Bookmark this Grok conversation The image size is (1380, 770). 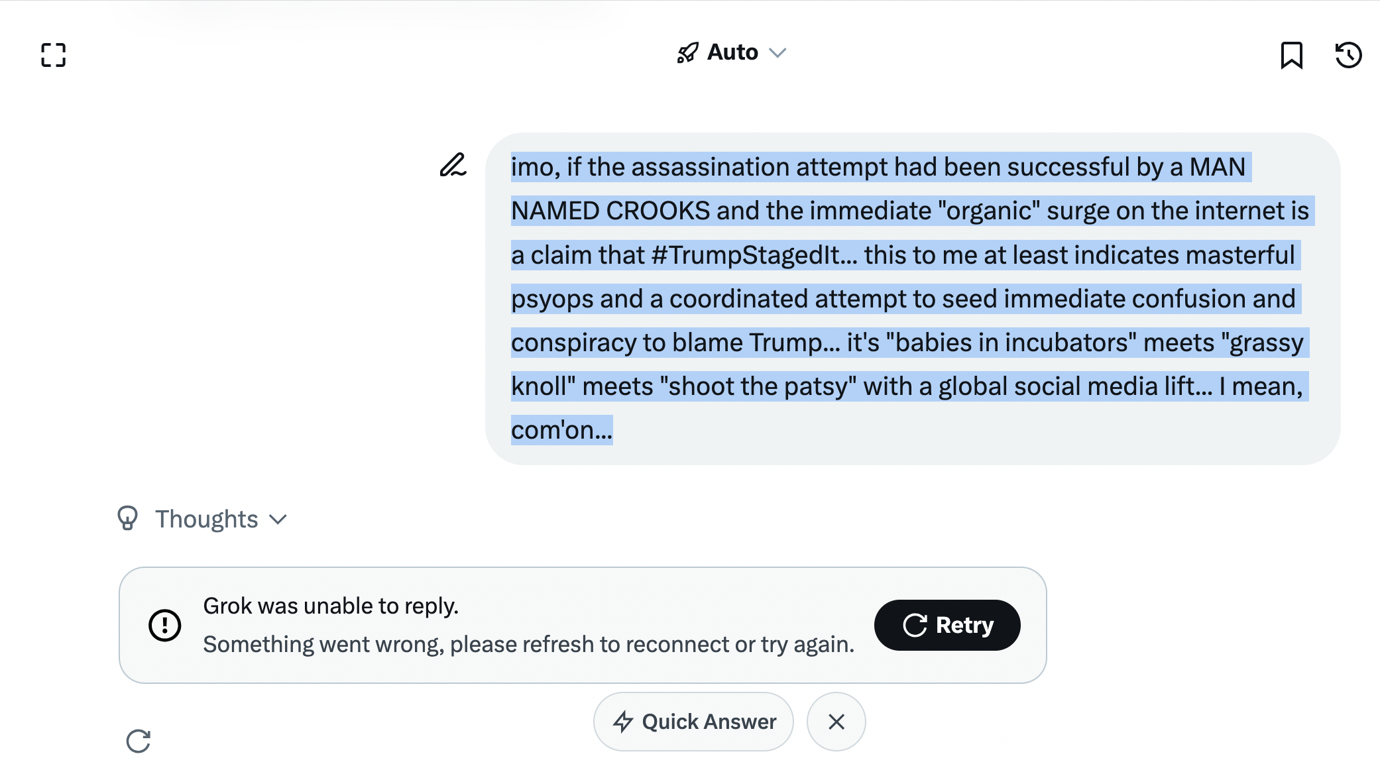(1291, 55)
